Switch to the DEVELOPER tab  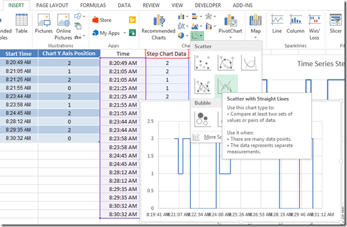click(x=208, y=6)
